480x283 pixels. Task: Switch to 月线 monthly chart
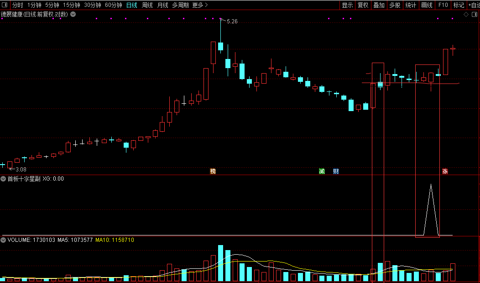[162, 5]
